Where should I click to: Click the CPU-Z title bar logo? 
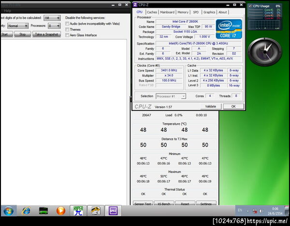tap(135, 5)
